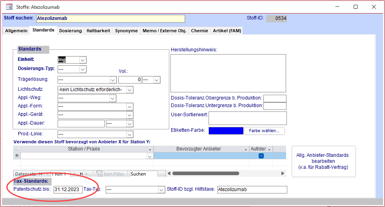
Task: Click the Stoff-ID value 0534
Action: 277,18
